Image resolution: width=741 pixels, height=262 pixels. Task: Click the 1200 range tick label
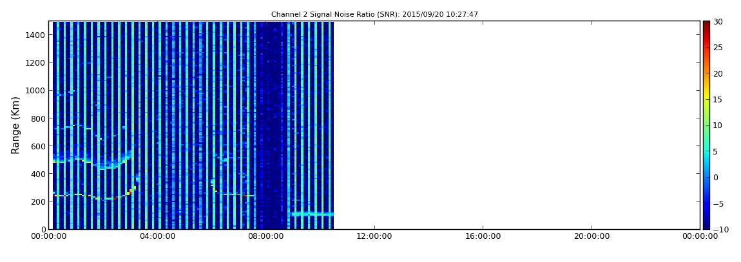[36, 63]
